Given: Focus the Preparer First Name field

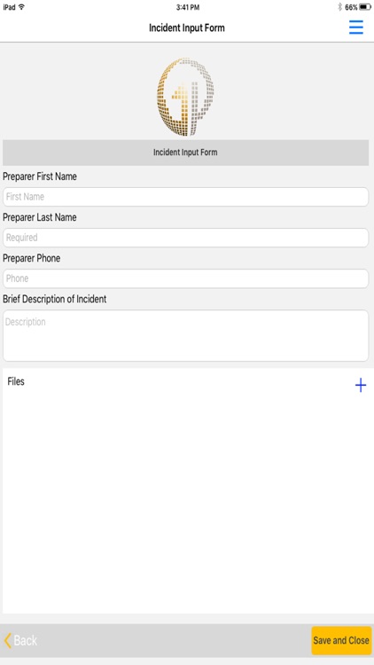Looking at the screenshot, I should point(186,197).
